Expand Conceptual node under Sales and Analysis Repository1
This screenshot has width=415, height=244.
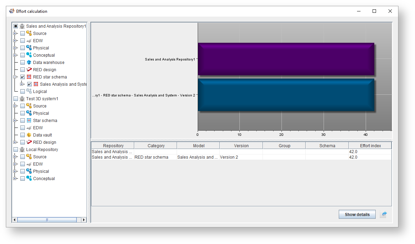[15, 55]
